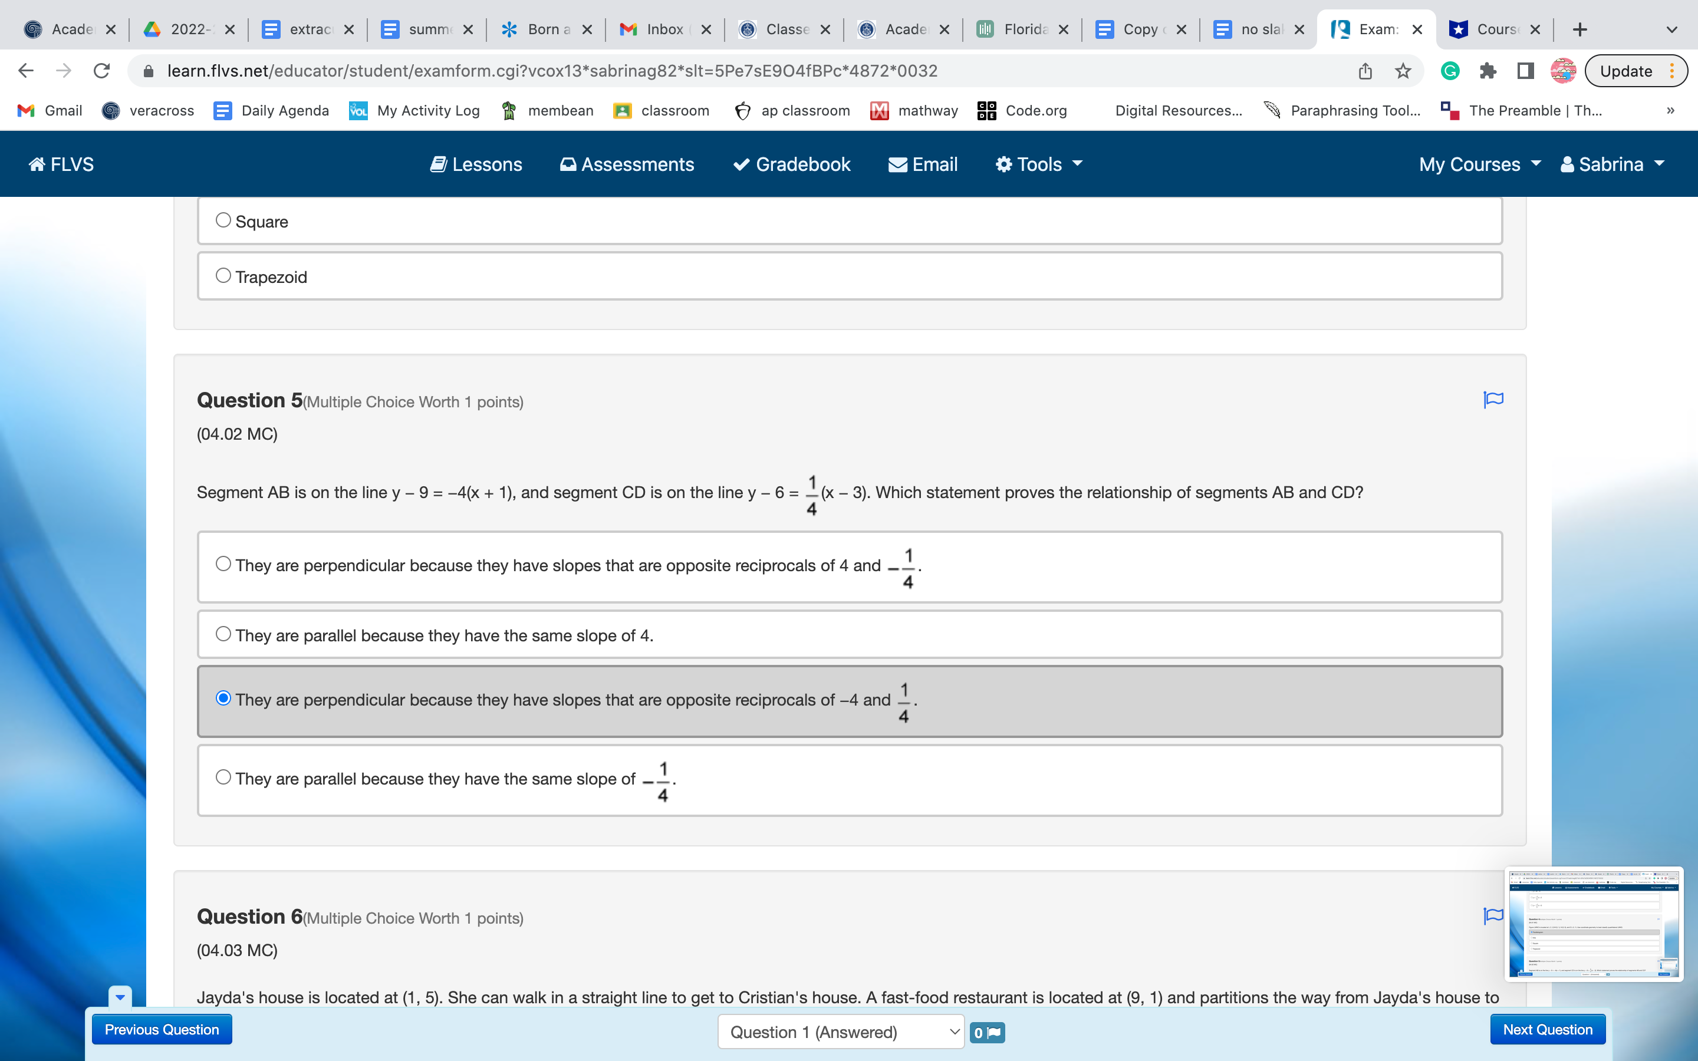Click the Tools menu item

coord(1038,164)
